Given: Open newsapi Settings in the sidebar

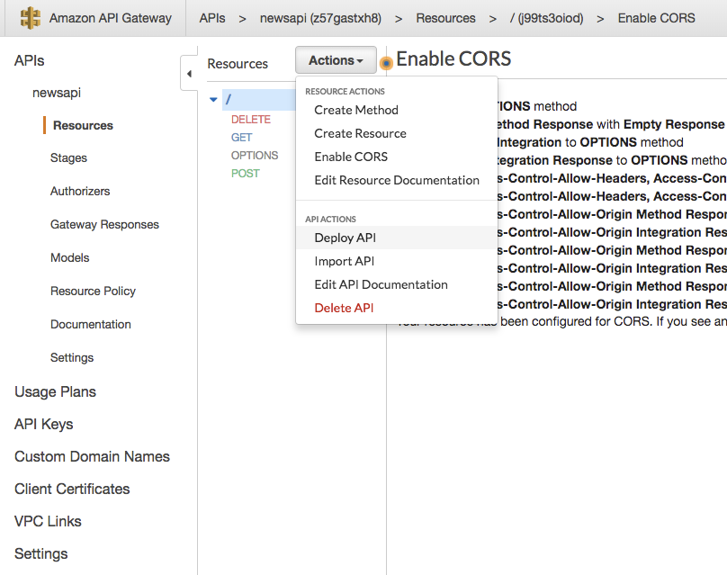Looking at the screenshot, I should [72, 357].
